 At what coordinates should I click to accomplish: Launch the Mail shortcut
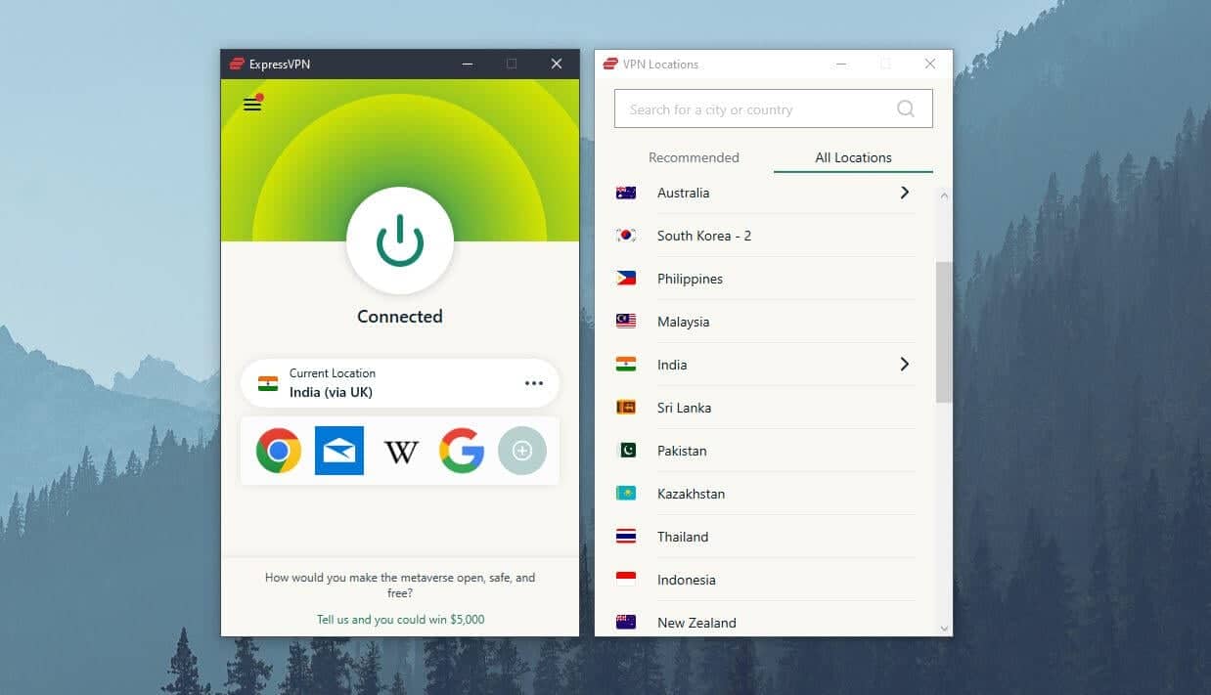point(339,451)
